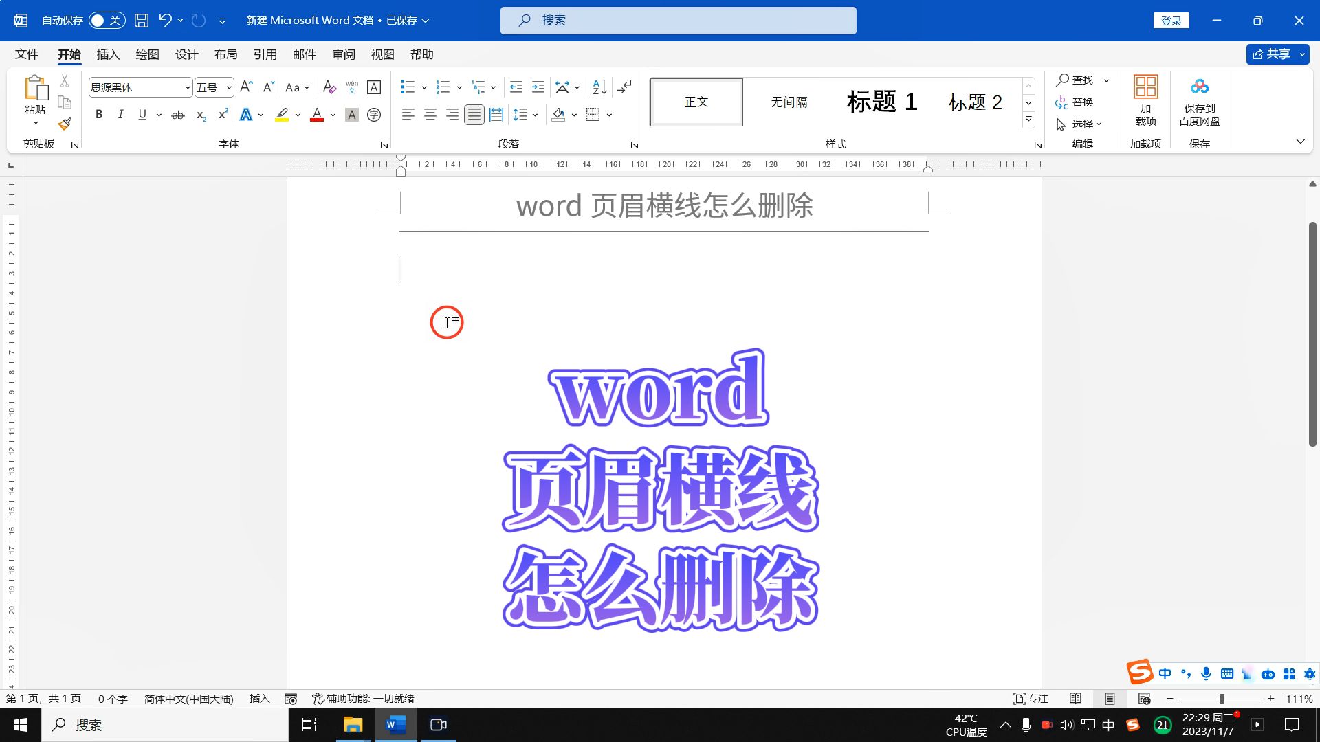Switch to Web Layout view
Viewport: 1320px width, 742px height.
pyautogui.click(x=1144, y=699)
